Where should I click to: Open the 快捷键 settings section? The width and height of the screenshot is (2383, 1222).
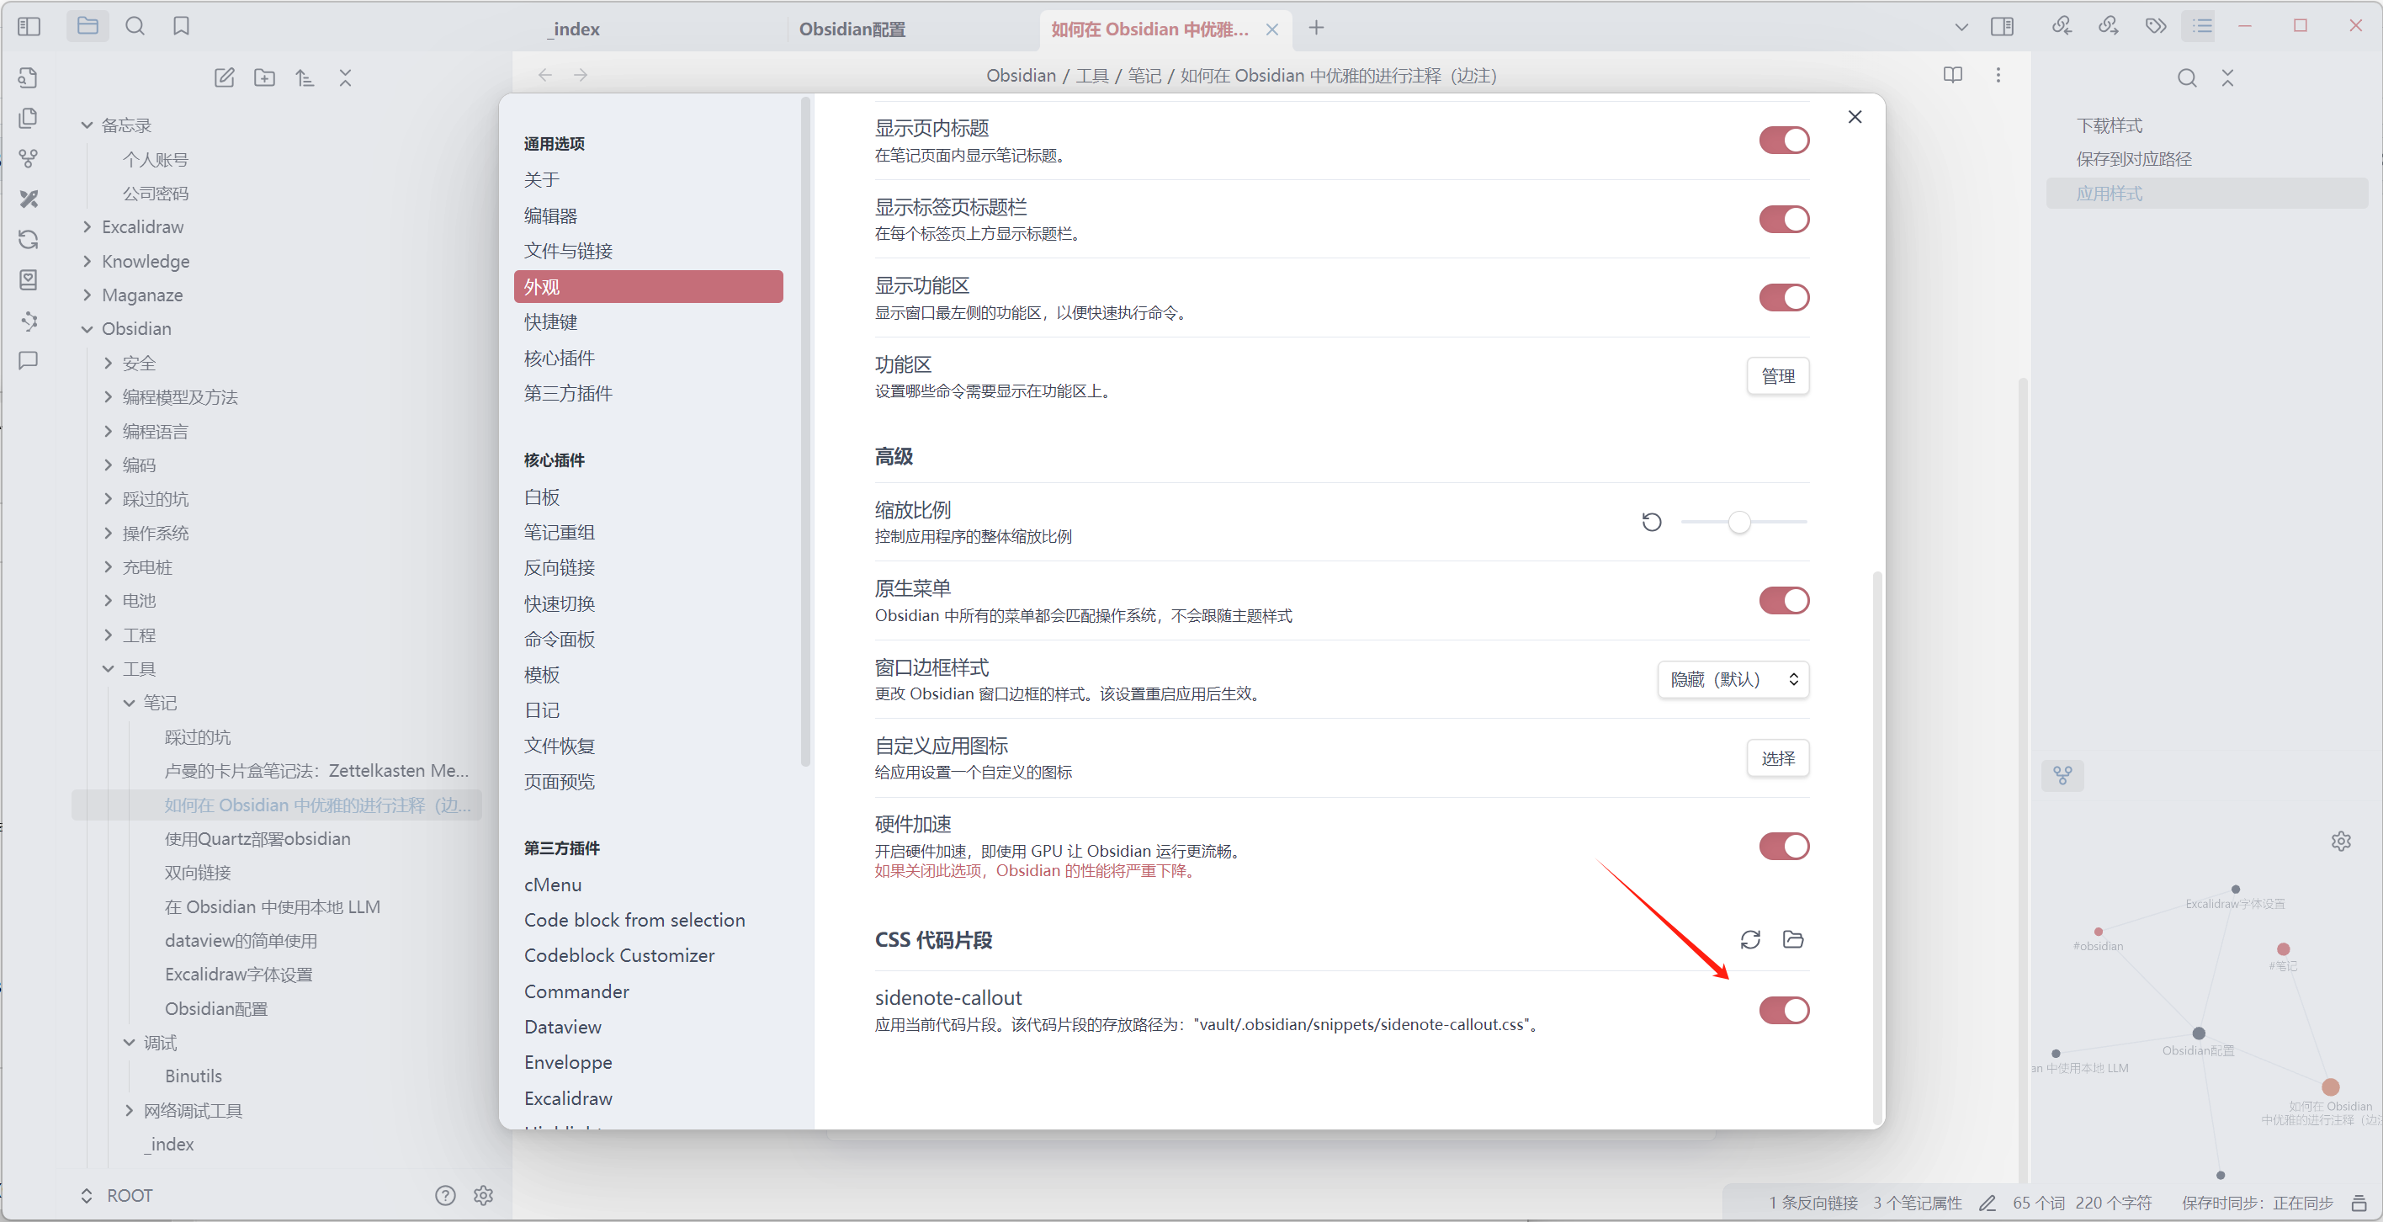550,322
